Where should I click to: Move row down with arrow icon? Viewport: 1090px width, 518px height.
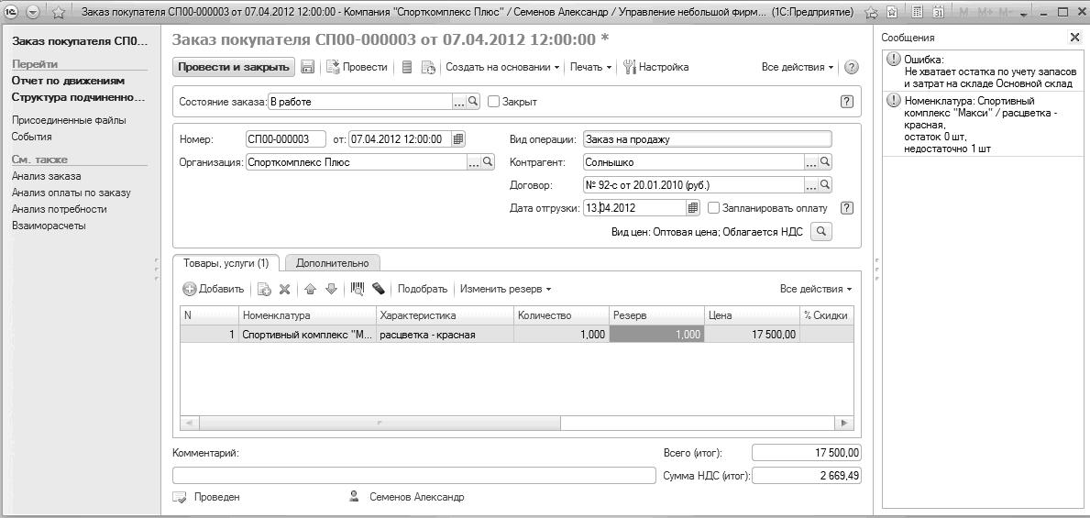(x=331, y=289)
